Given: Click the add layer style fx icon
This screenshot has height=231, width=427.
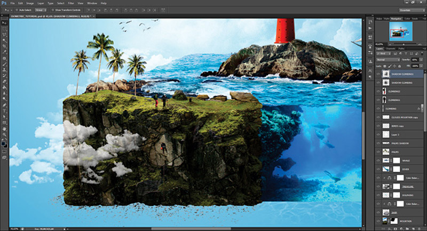Looking at the screenshot, I should pyautogui.click(x=390, y=228).
